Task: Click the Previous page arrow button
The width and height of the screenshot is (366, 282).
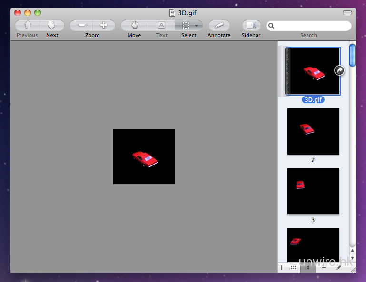Action: 27,26
